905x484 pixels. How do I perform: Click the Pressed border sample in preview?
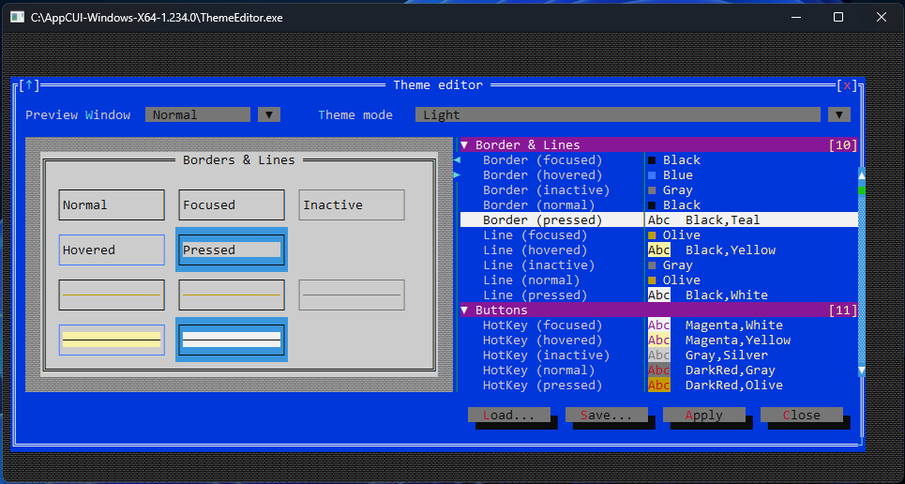[x=232, y=250]
